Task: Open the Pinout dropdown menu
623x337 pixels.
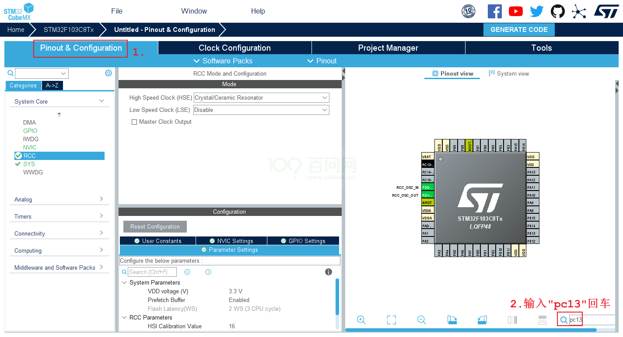Action: coord(322,61)
